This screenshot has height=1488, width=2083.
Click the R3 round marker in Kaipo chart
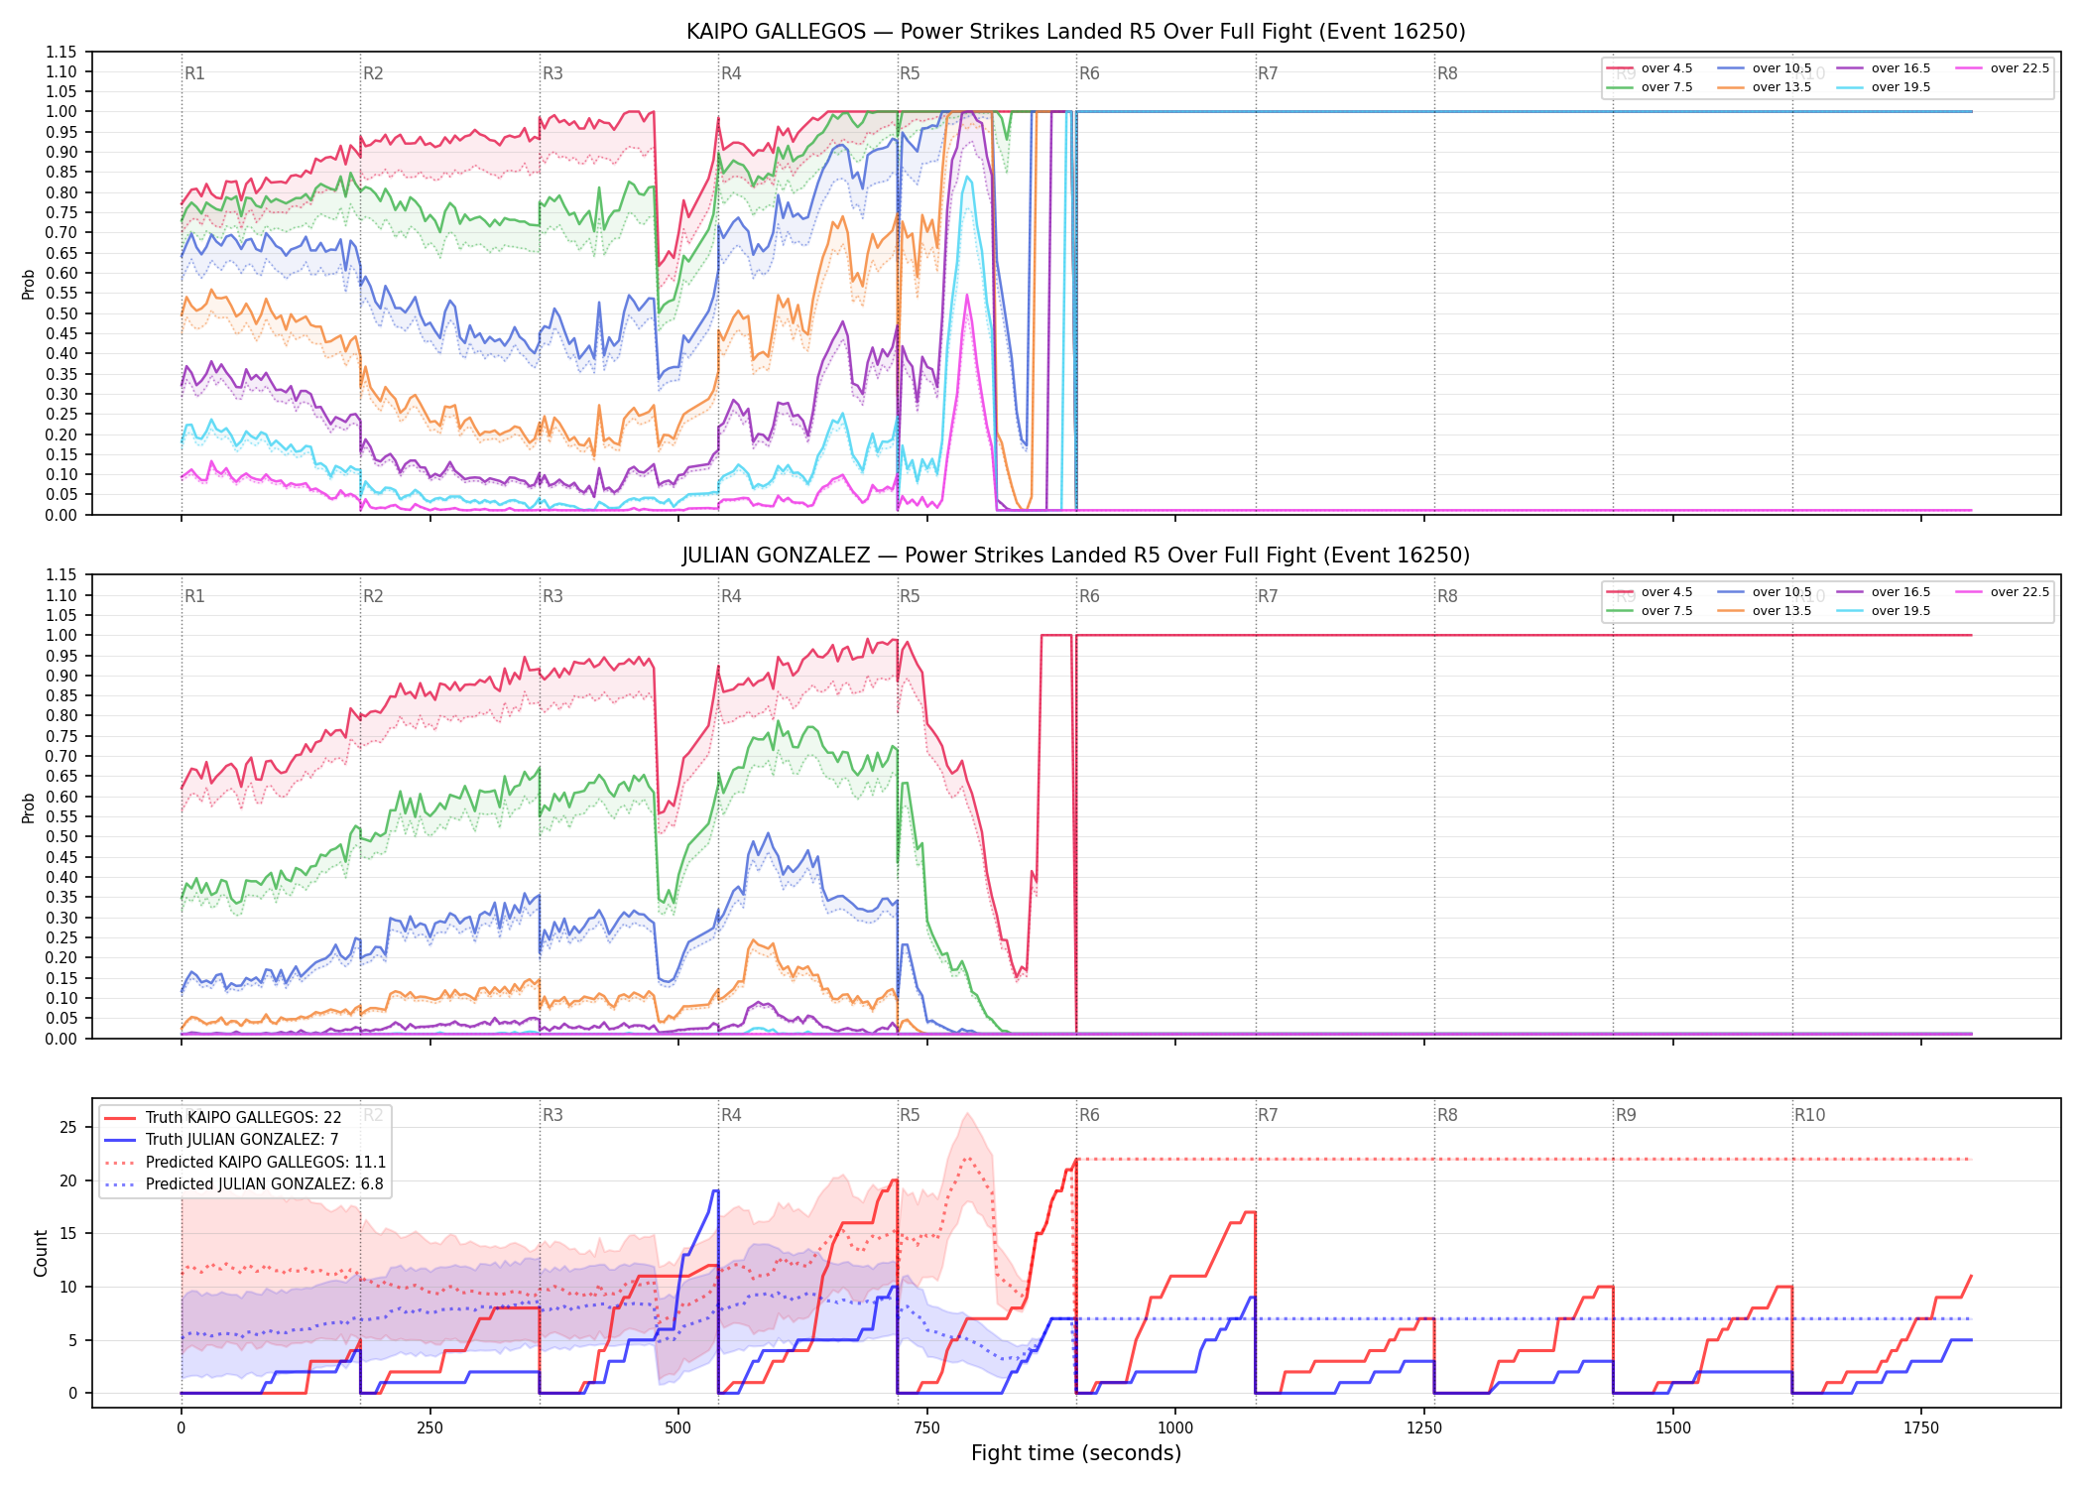[552, 73]
